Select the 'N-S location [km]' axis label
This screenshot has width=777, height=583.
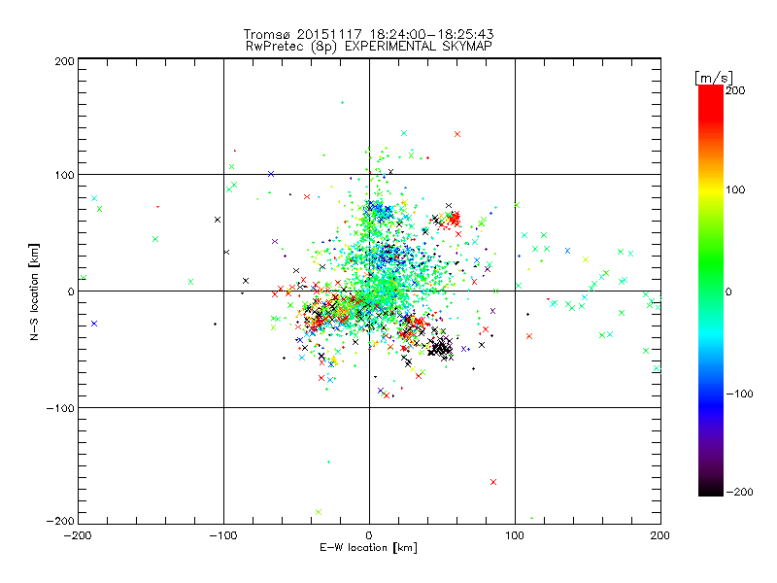[34, 291]
